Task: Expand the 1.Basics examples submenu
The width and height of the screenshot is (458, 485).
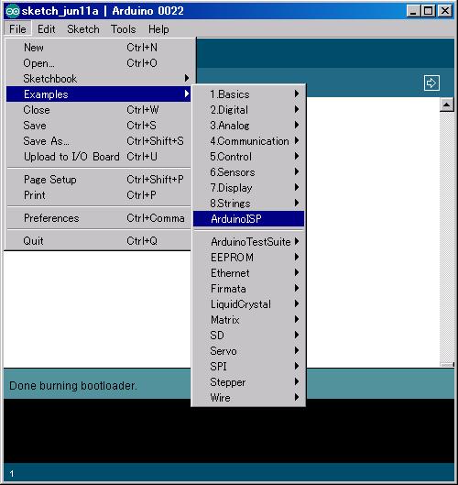Action: coord(249,94)
